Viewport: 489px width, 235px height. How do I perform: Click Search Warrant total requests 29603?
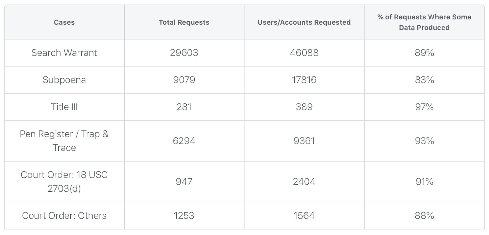coord(184,53)
